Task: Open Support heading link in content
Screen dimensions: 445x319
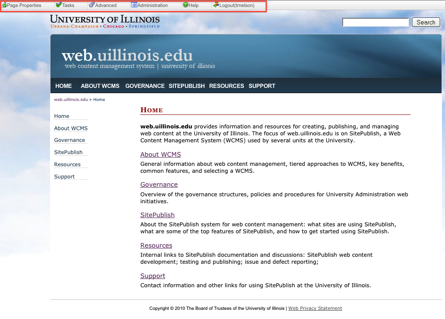Action: [153, 276]
